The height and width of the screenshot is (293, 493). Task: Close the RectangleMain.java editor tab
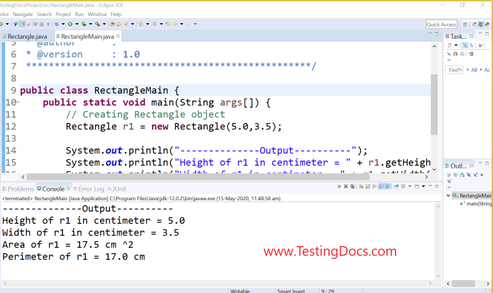click(x=118, y=36)
